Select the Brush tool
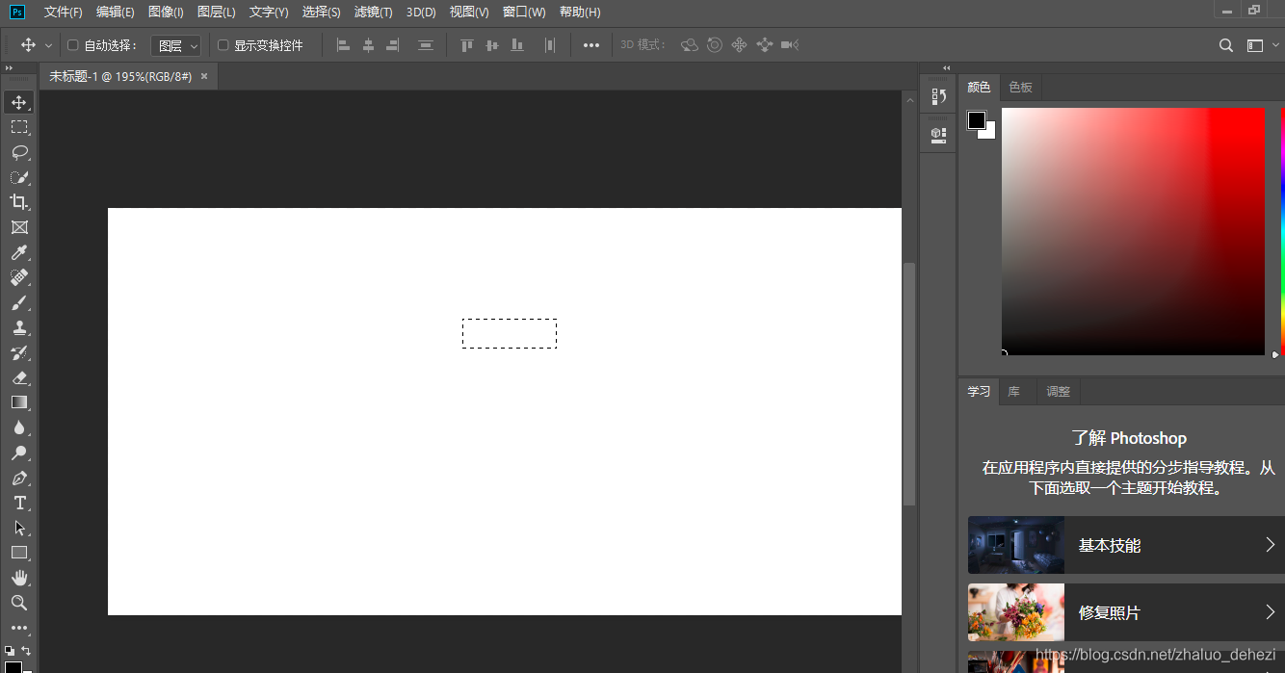 [x=19, y=302]
